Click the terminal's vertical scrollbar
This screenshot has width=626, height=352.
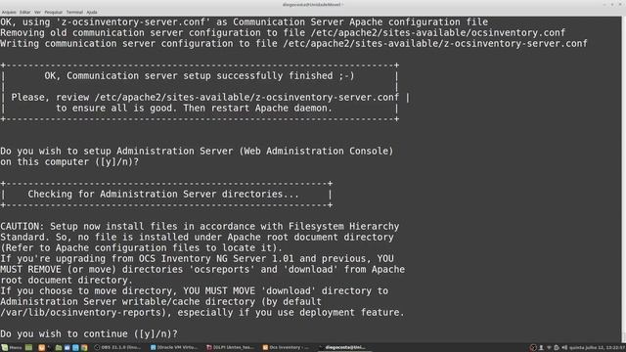[x=624, y=179]
